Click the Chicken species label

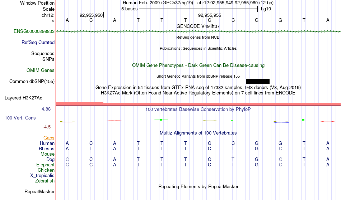[46, 170]
